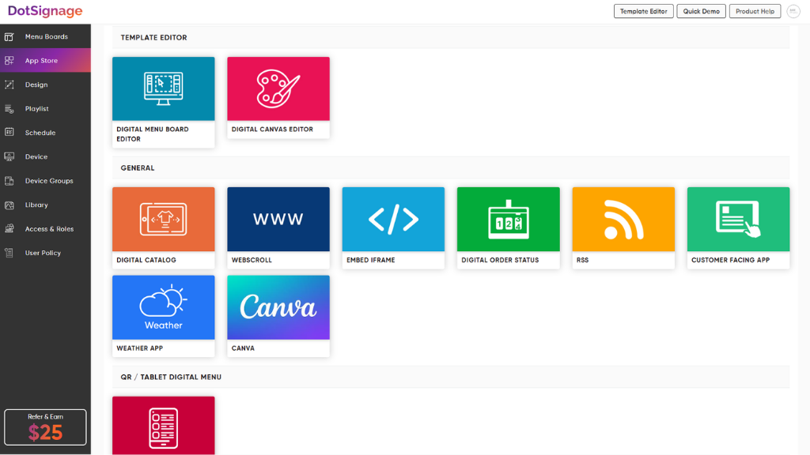Click the Template Editor button
The image size is (810, 455).
tap(643, 11)
